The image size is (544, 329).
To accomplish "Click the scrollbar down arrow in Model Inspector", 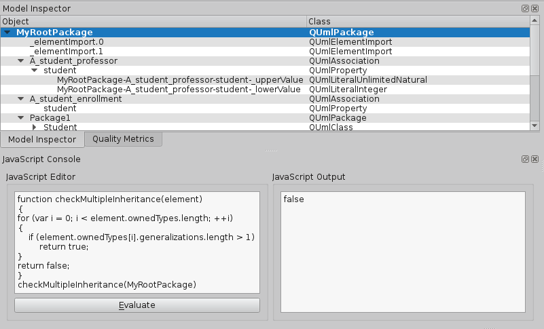I will [x=534, y=125].
